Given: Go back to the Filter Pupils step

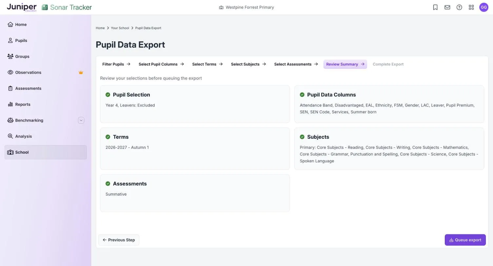Looking at the screenshot, I should (x=116, y=64).
